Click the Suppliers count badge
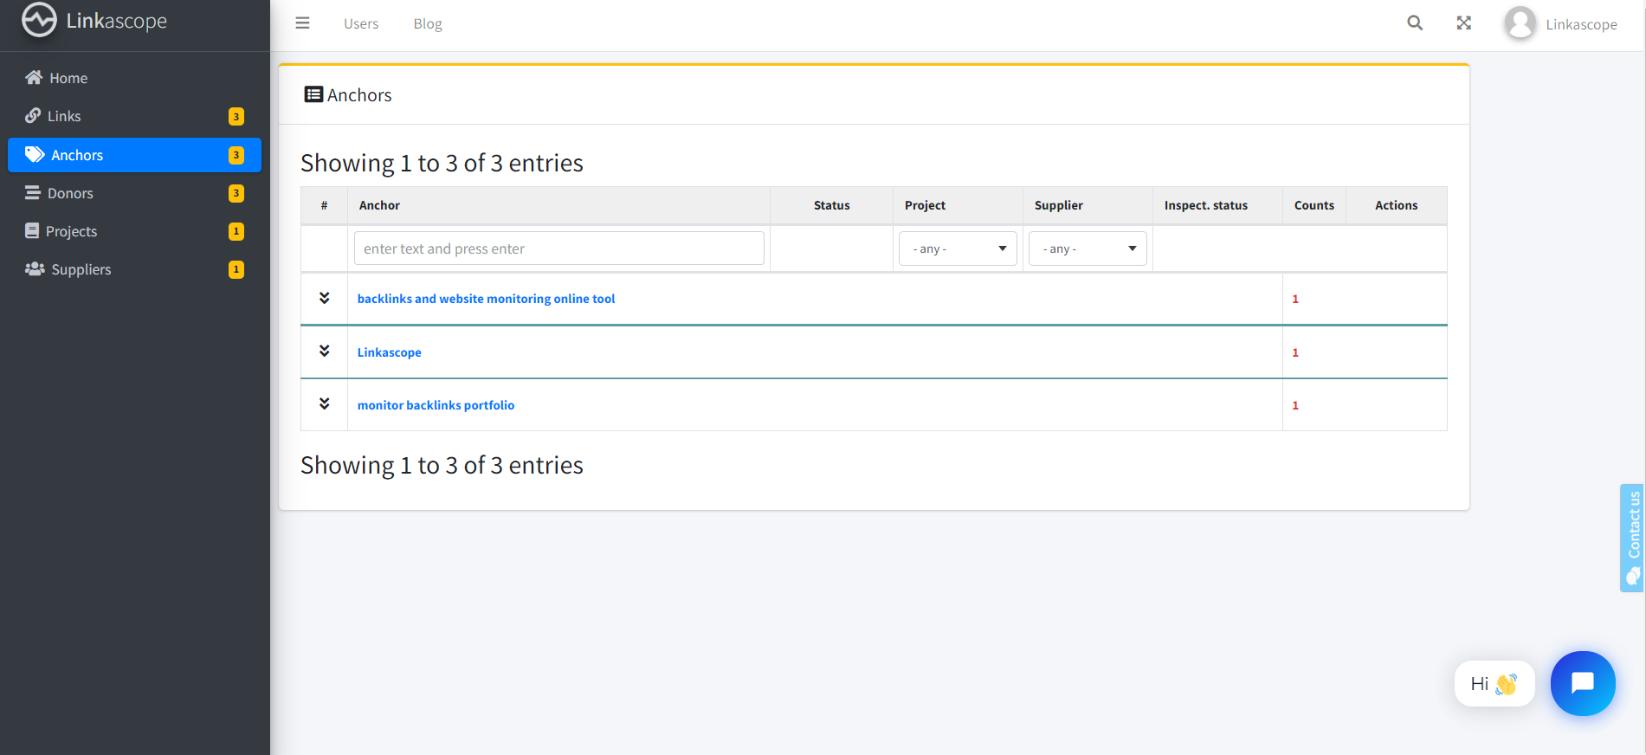Image resolution: width=1646 pixels, height=755 pixels. [236, 269]
